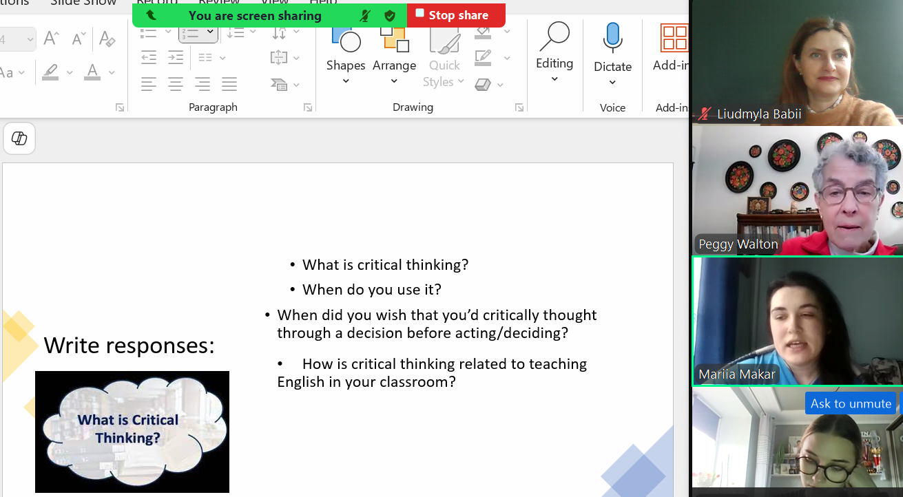Click the Clear All Formatting icon
This screenshot has width=903, height=497.
coord(107,39)
